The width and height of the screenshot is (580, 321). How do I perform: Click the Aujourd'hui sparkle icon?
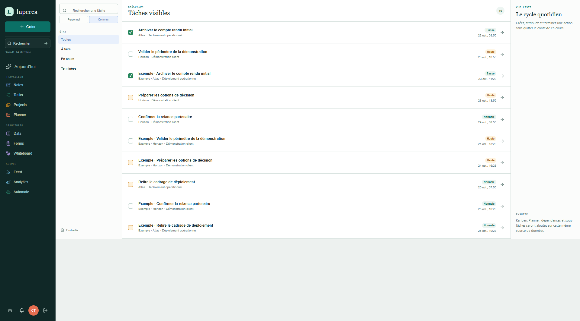coord(9,67)
